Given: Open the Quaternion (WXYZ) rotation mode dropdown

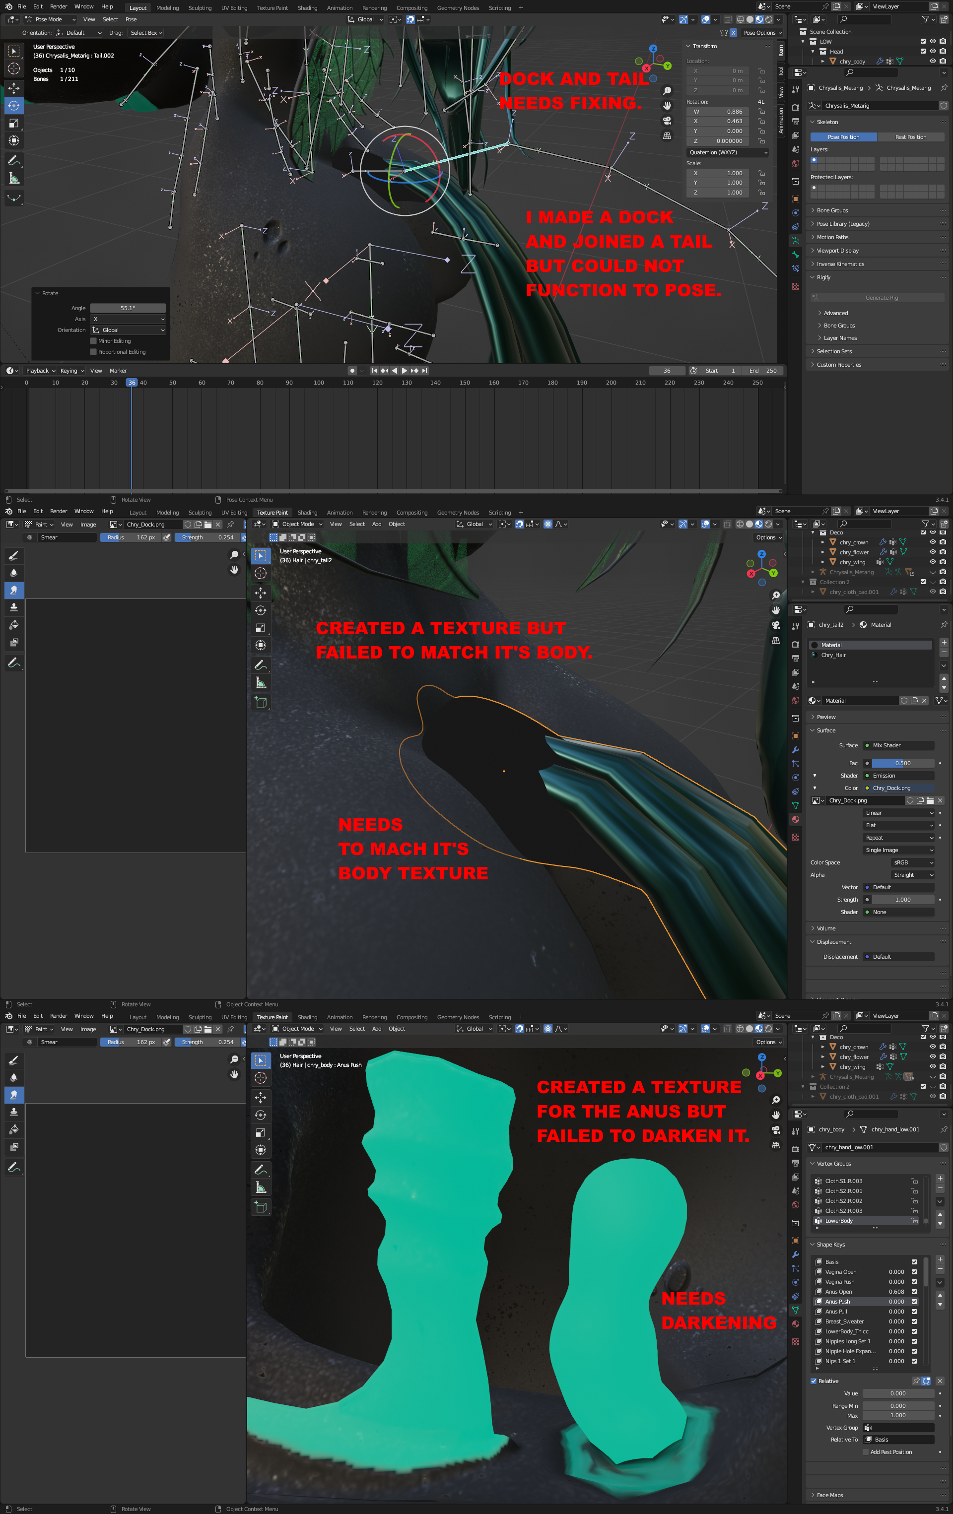Looking at the screenshot, I should pos(728,152).
